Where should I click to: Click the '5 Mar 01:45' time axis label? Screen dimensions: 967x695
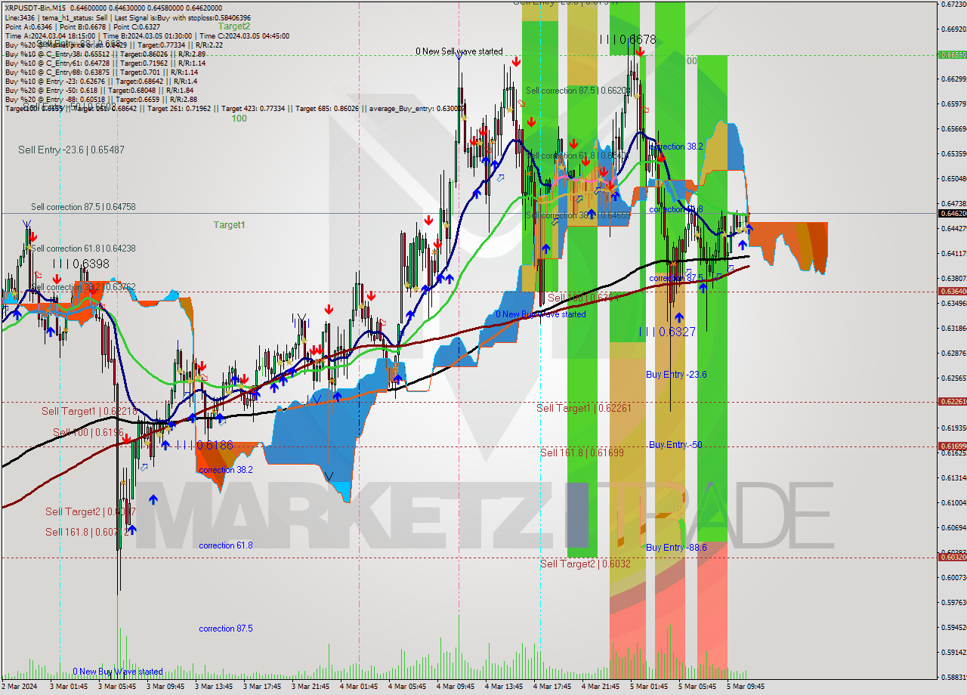coord(648,687)
